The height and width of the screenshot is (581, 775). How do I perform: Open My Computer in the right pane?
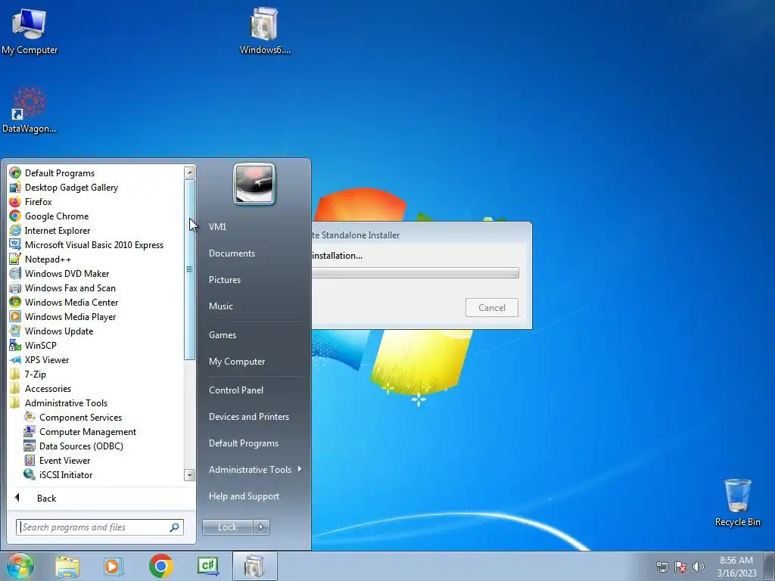point(237,362)
